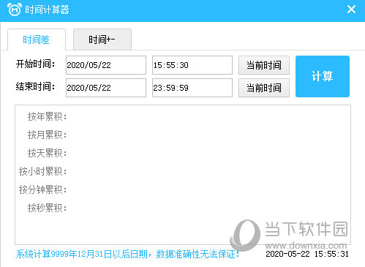Click the alarm clock app logo icon
Image resolution: width=365 pixels, height=267 pixels.
tap(15, 10)
